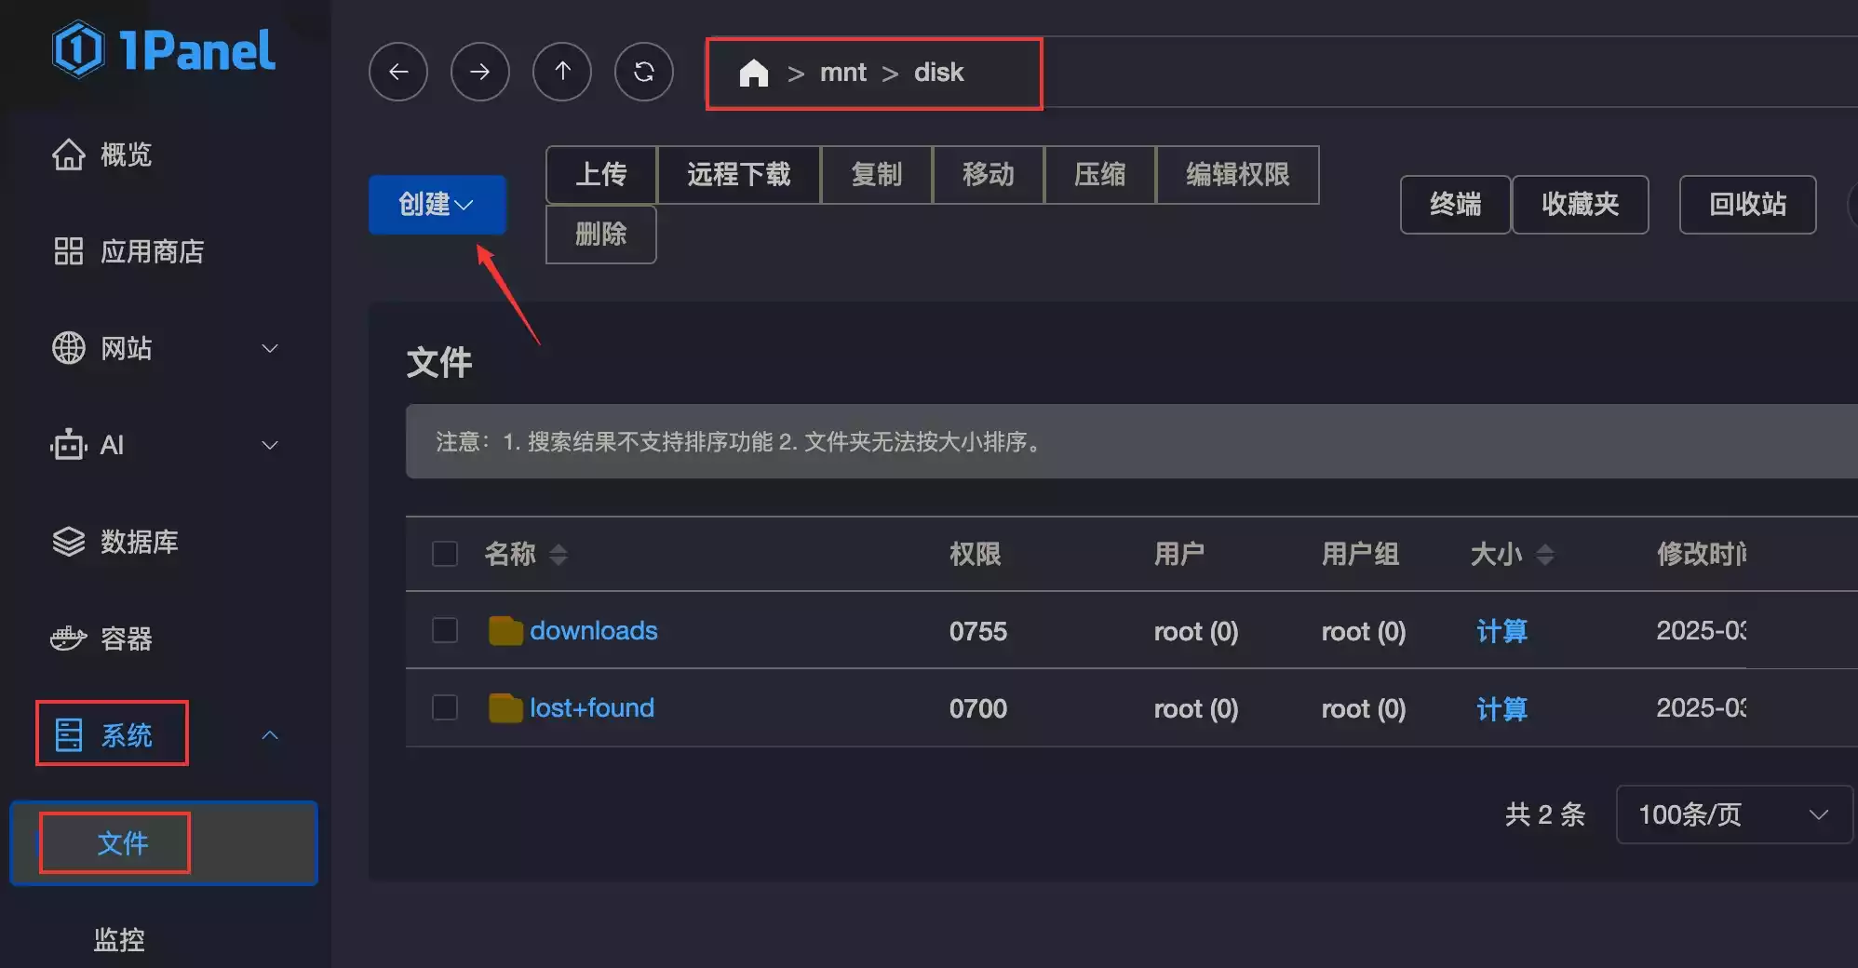Open the downloads folder link

pyautogui.click(x=593, y=630)
